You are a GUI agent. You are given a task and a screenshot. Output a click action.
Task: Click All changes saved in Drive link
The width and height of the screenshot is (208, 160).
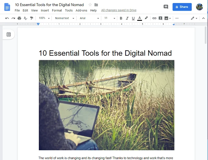(119, 10)
